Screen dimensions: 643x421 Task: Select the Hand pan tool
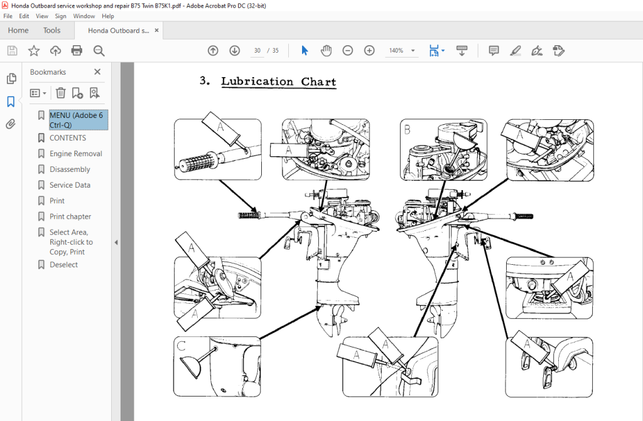pyautogui.click(x=326, y=51)
